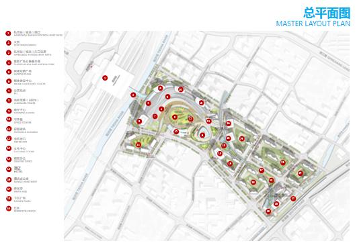357x245 pixels.
Task: Click legend marker 17 for the green axis
Action: point(9,189)
